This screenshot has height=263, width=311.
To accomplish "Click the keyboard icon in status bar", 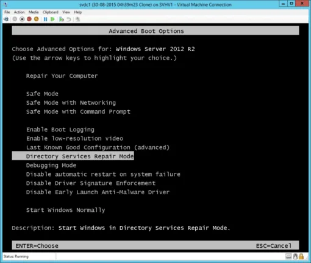I will pyautogui.click(x=288, y=256).
